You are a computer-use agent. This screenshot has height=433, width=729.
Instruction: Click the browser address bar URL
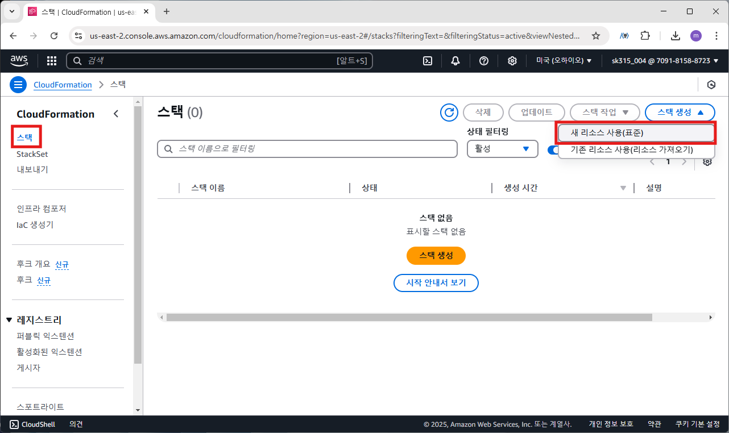(334, 36)
